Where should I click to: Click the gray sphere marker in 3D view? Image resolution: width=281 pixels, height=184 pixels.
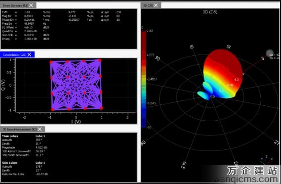[x=269, y=53]
